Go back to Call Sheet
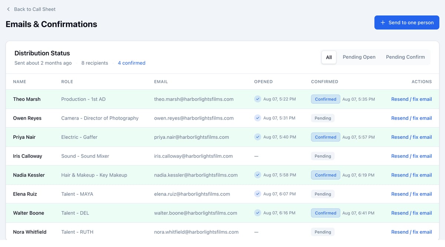The width and height of the screenshot is (445, 247). pyautogui.click(x=31, y=9)
